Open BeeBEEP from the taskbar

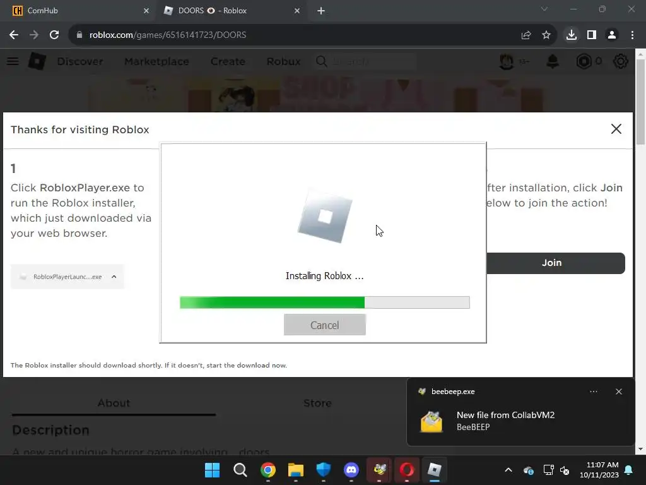(x=379, y=470)
